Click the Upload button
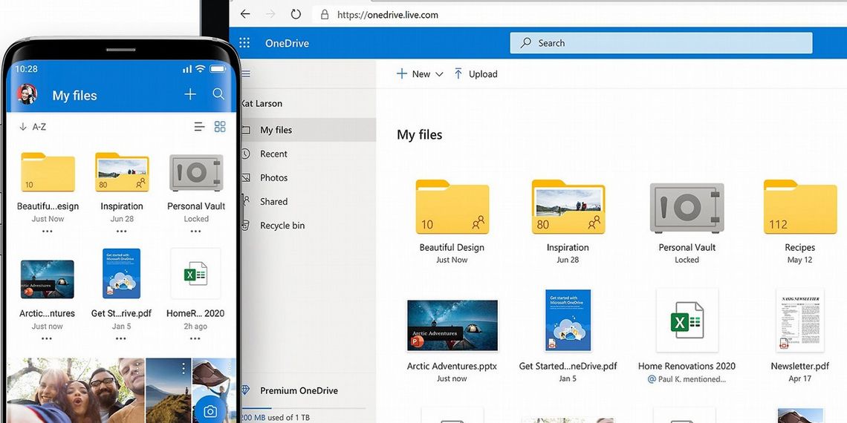Image resolution: width=847 pixels, height=423 pixels. [x=476, y=74]
